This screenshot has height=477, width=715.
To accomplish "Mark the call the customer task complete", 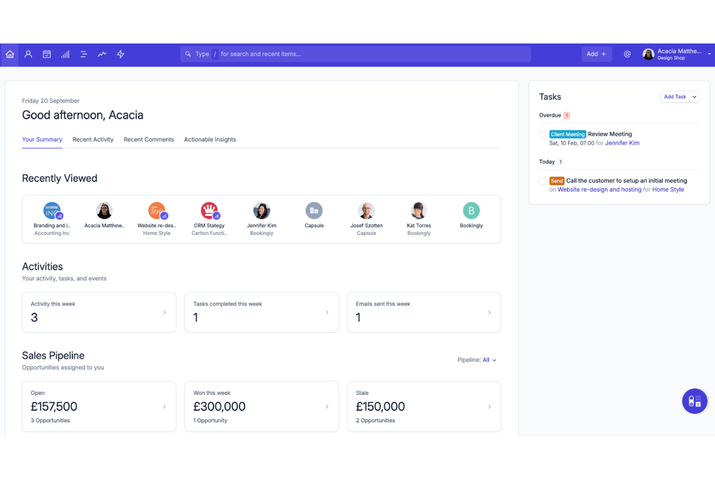I will pyautogui.click(x=543, y=181).
